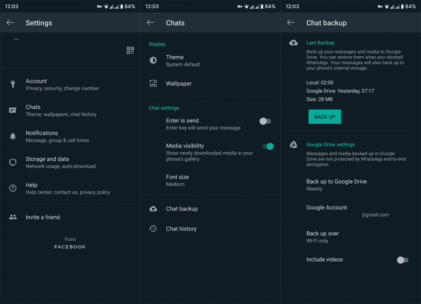This screenshot has width=421, height=304.
Task: Tap the VPN key icon in Chats status bar
Action: pos(240,7)
